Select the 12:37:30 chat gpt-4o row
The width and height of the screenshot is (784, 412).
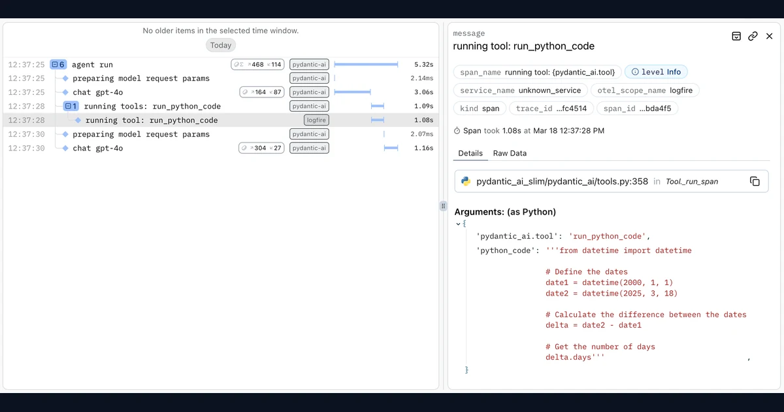point(221,148)
